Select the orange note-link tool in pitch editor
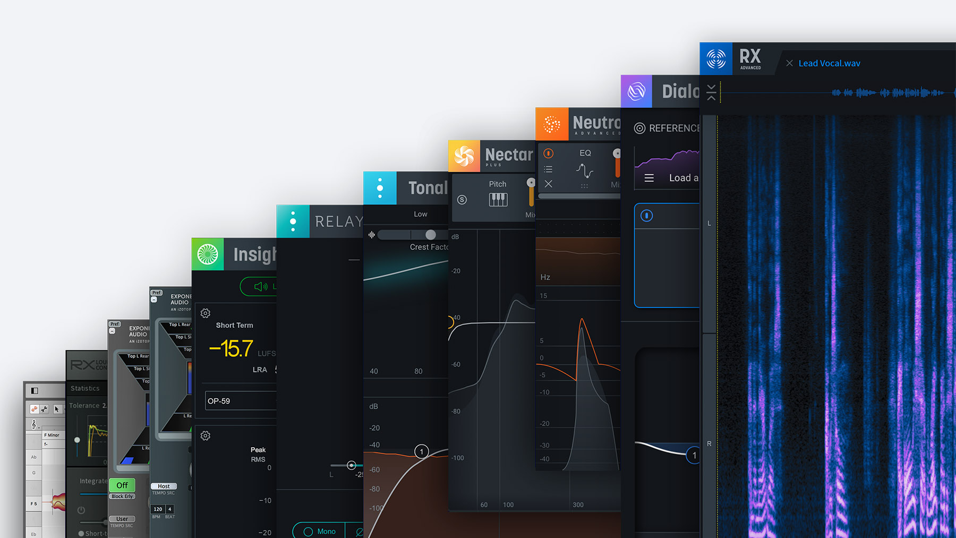Screen dimensions: 956x538 (x=34, y=409)
